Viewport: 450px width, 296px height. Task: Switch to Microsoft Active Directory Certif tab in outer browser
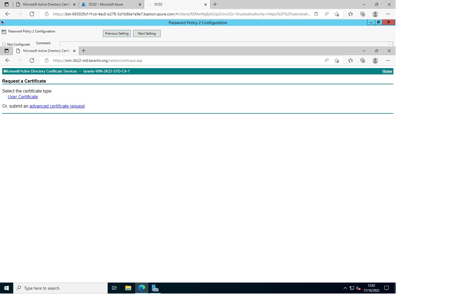[46, 4]
